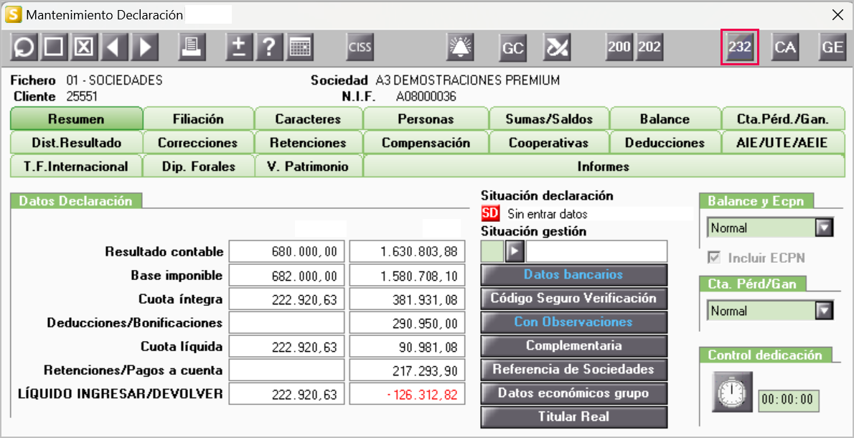Viewport: 854px width, 438px height.
Task: Open the Filiación tab
Action: pyautogui.click(x=198, y=118)
